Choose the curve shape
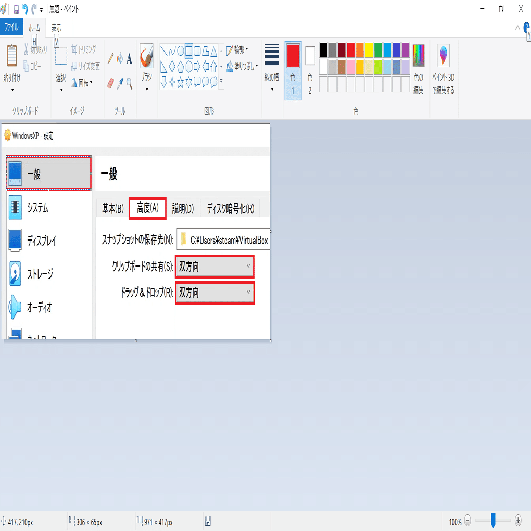The image size is (531, 531). (x=172, y=51)
